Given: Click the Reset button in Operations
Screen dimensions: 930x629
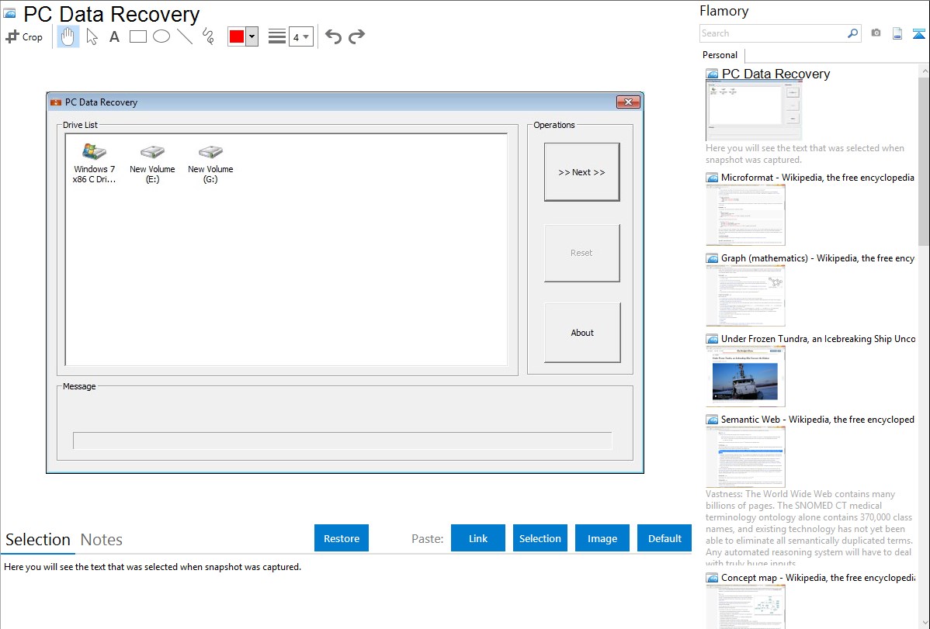Looking at the screenshot, I should coord(582,253).
